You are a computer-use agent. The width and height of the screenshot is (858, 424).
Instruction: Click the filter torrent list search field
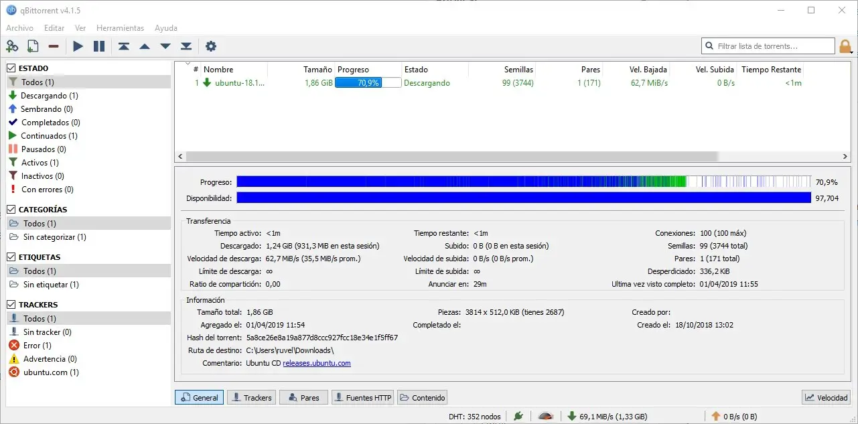click(x=768, y=46)
